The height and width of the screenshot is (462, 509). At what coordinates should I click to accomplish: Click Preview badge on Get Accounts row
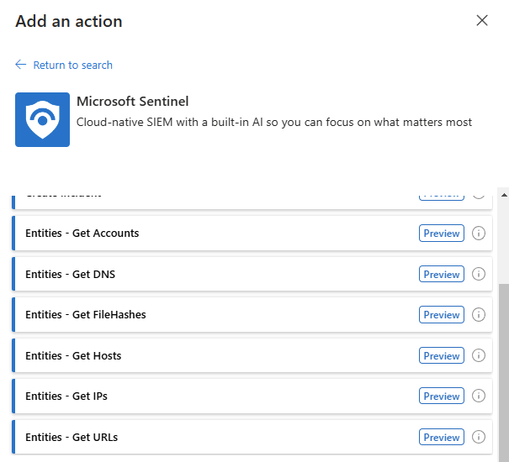pyautogui.click(x=442, y=234)
